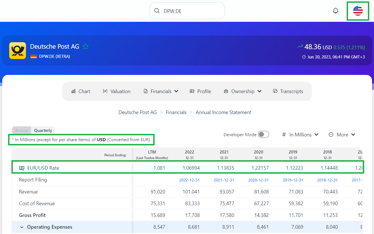Click the Financials breadcrumb link
This screenshot has width=374, height=234.
click(176, 112)
